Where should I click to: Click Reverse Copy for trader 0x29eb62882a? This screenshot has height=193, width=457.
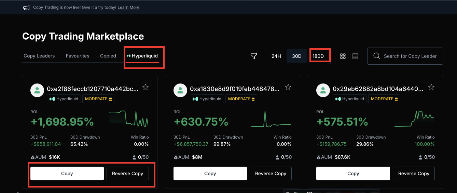[x=414, y=173]
